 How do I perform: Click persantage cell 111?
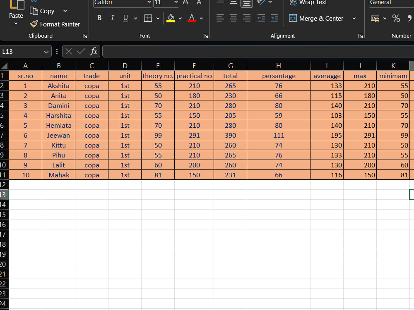click(x=279, y=135)
